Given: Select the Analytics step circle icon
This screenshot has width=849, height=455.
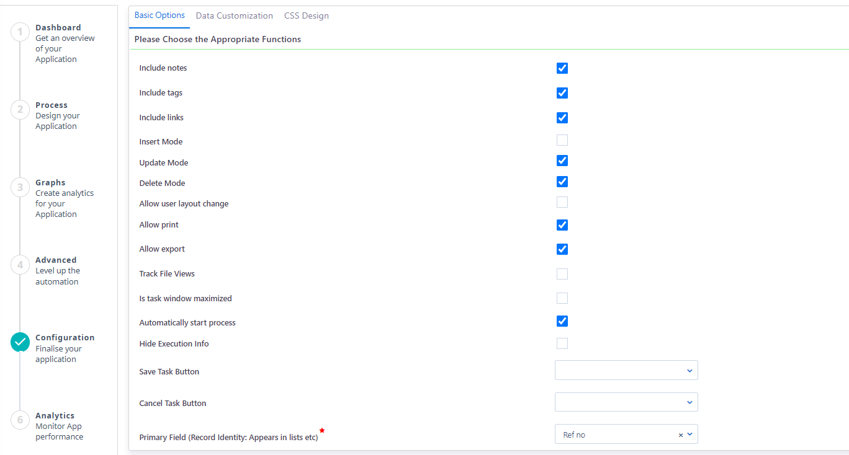Looking at the screenshot, I should [x=19, y=420].
